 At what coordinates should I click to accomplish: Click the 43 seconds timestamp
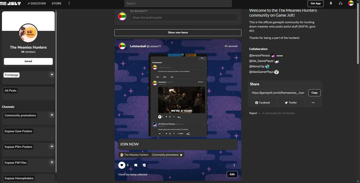click(231, 46)
